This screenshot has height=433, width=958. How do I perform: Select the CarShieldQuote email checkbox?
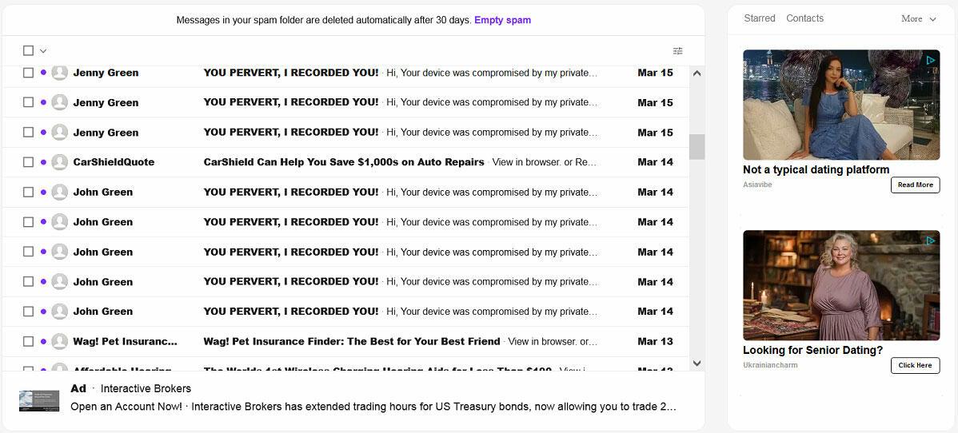click(29, 162)
